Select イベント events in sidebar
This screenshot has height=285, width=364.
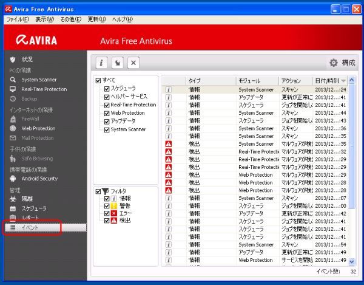[x=45, y=228]
